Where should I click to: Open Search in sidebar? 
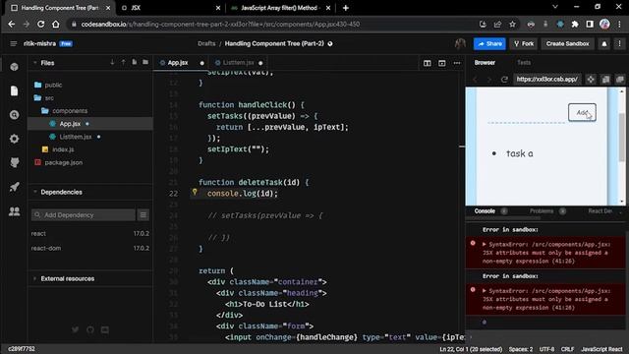[x=14, y=115]
